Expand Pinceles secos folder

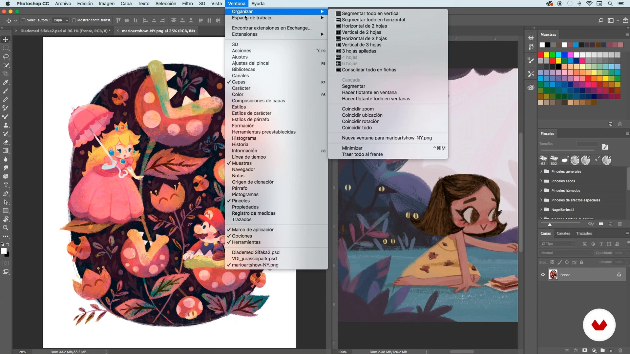pyautogui.click(x=541, y=181)
